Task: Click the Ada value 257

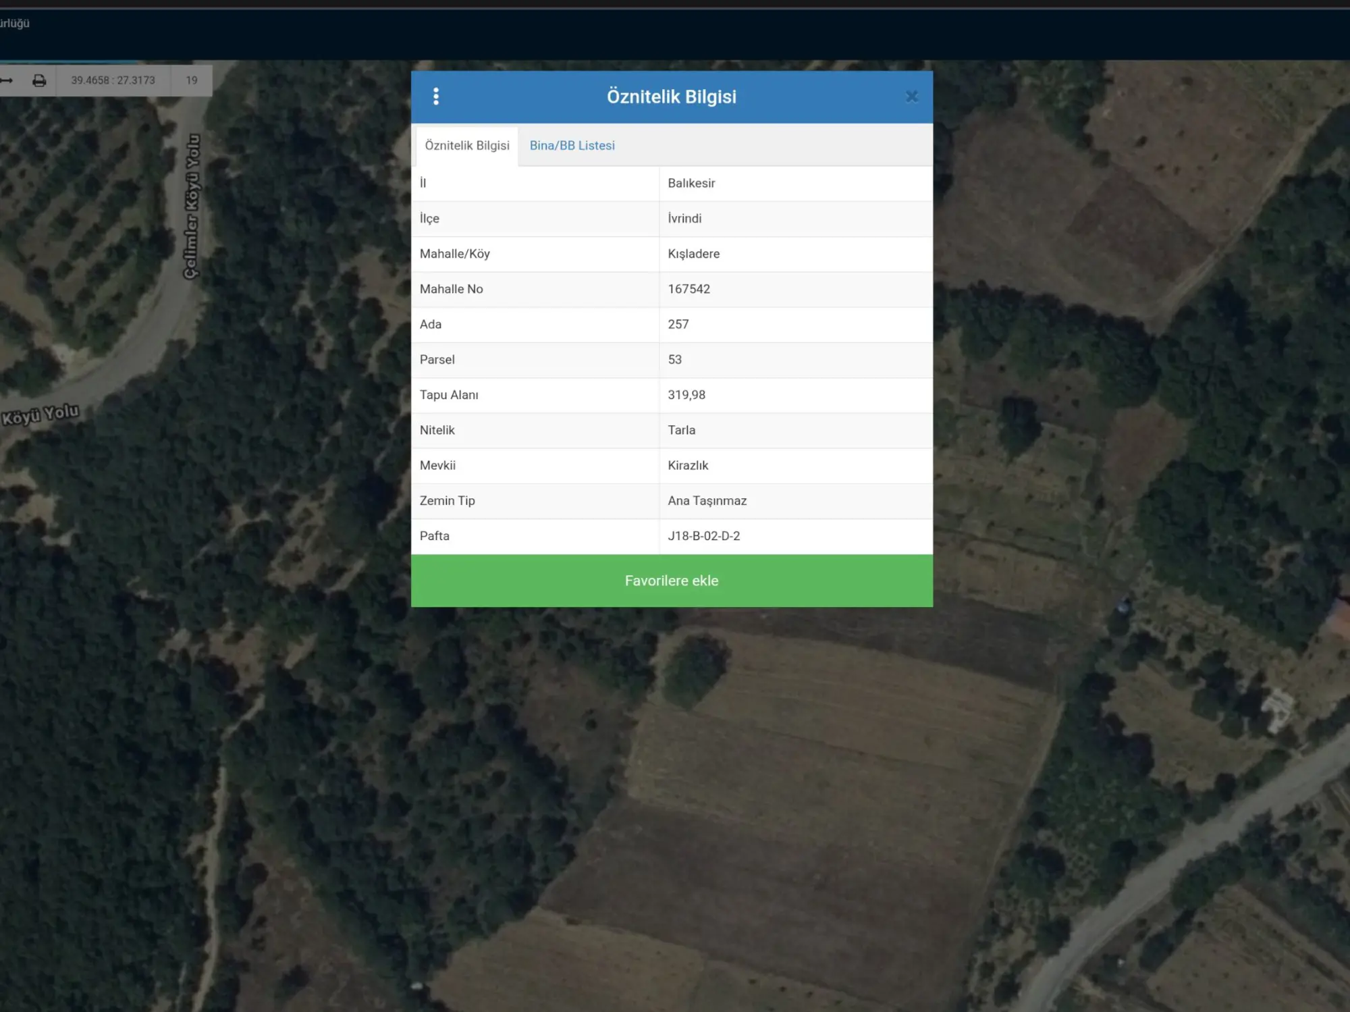Action: 678,324
